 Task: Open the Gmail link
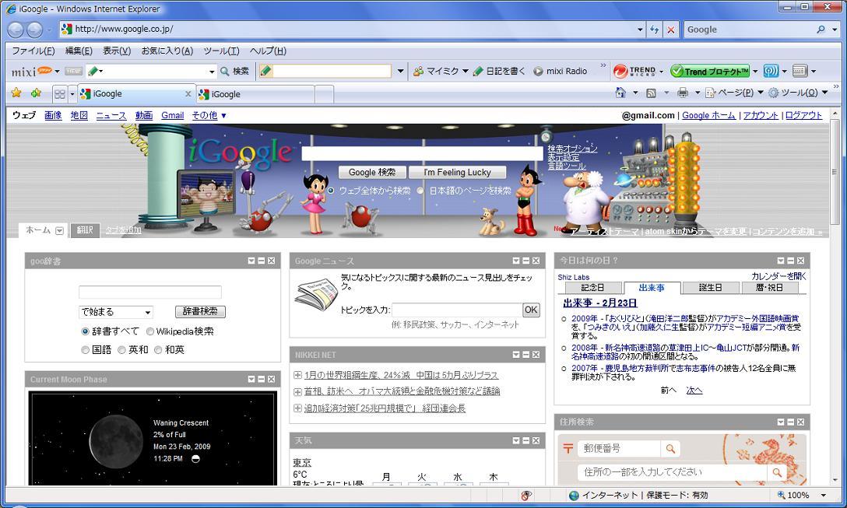[x=172, y=116]
